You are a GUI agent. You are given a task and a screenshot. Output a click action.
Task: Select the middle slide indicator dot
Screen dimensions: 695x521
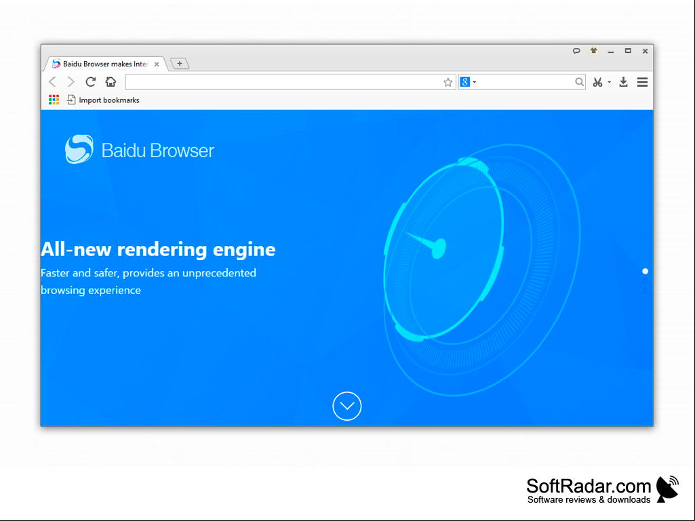click(646, 281)
